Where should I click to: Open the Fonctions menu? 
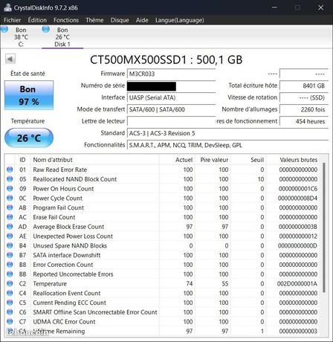coord(66,20)
